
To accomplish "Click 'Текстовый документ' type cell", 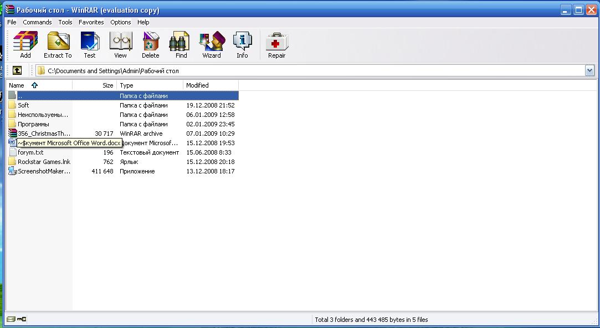I will [x=149, y=152].
